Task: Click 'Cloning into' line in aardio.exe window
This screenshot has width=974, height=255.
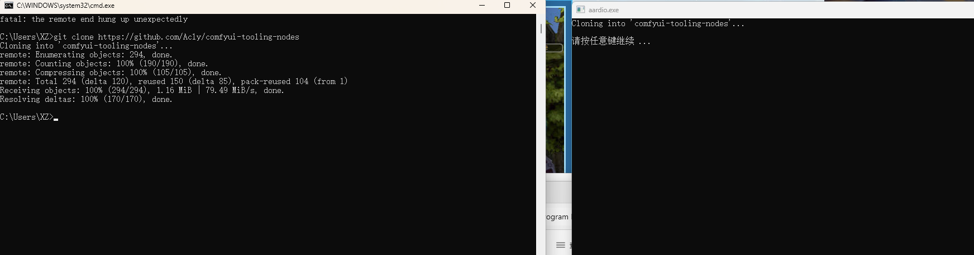Action: click(x=658, y=23)
